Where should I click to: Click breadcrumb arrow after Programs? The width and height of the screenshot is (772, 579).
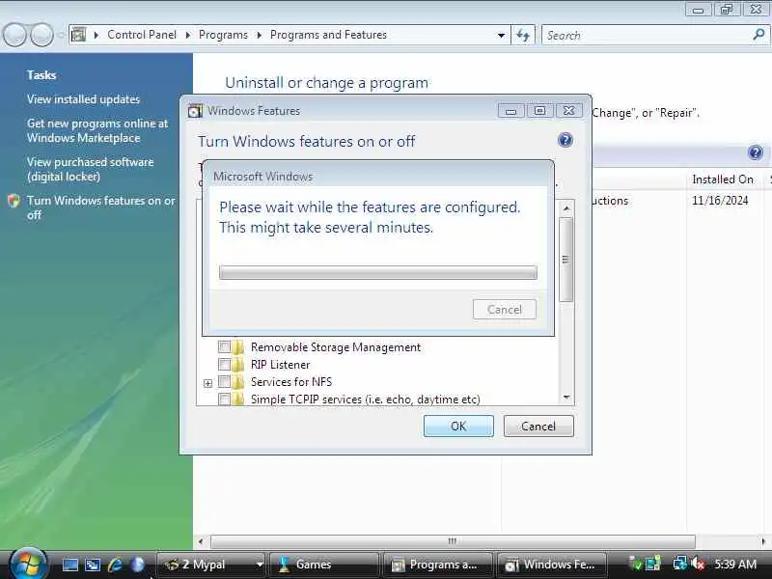(259, 35)
